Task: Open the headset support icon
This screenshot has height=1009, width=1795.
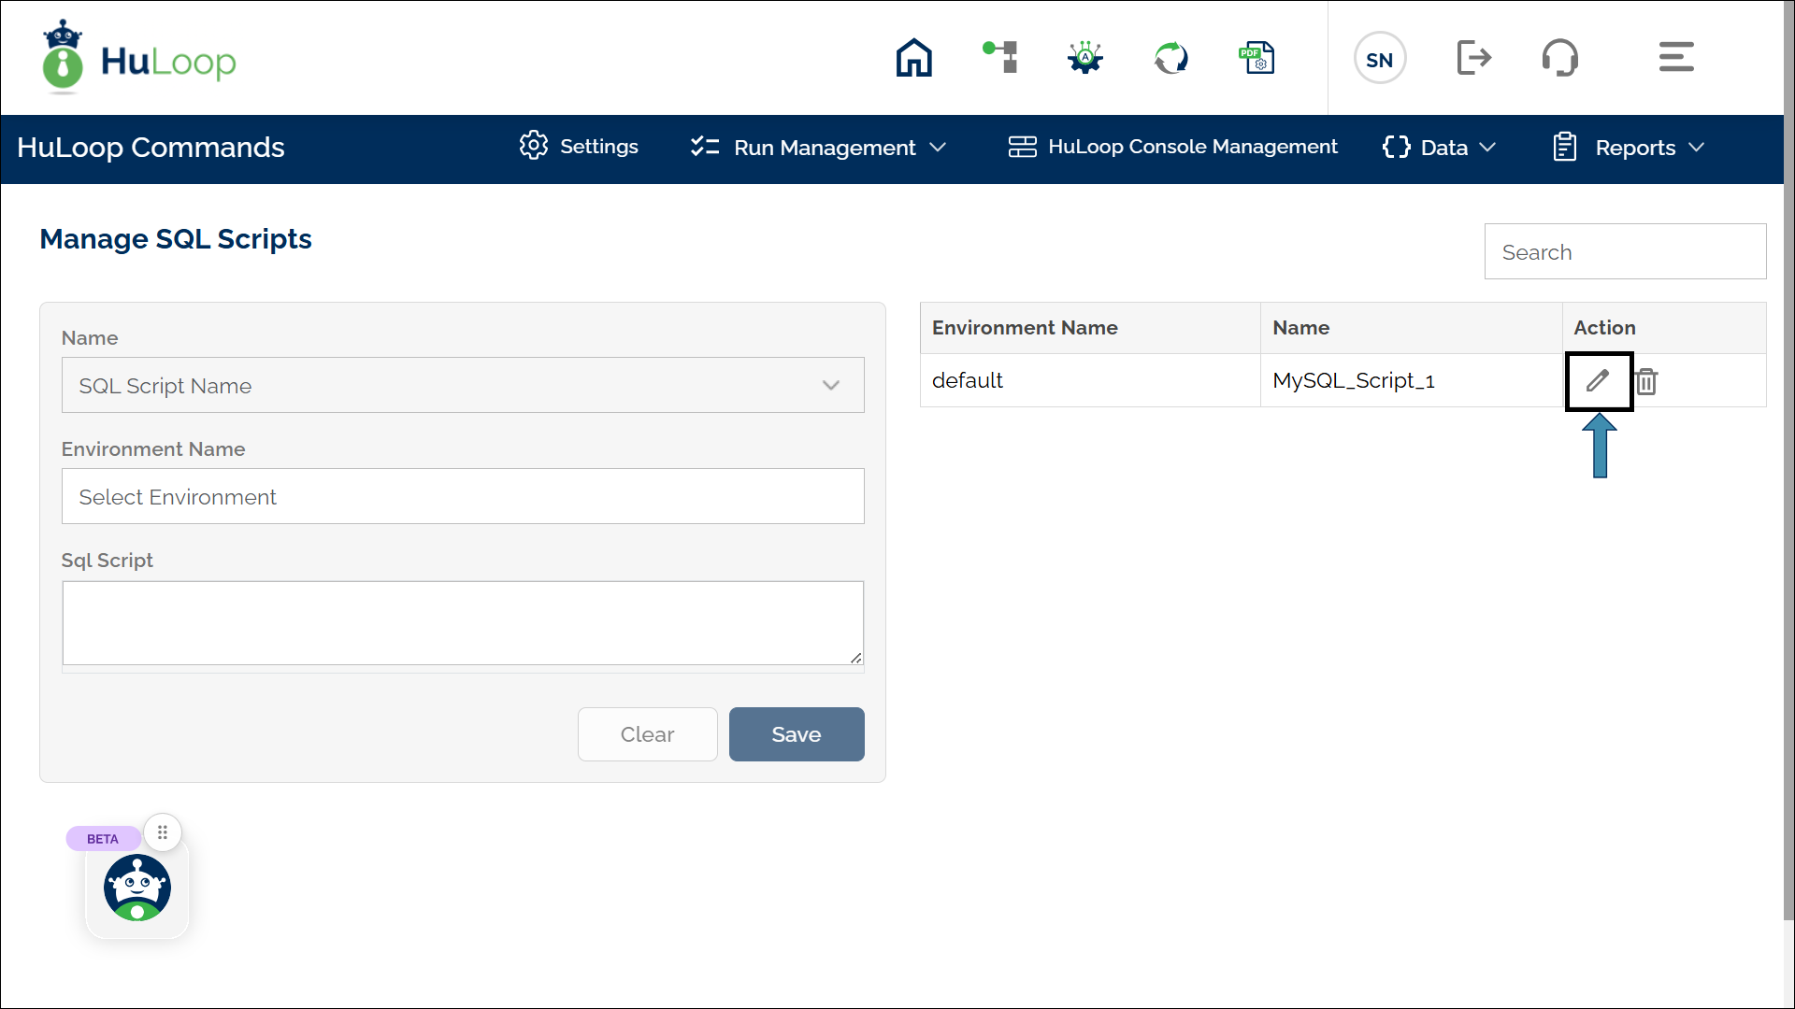Action: click(x=1559, y=58)
